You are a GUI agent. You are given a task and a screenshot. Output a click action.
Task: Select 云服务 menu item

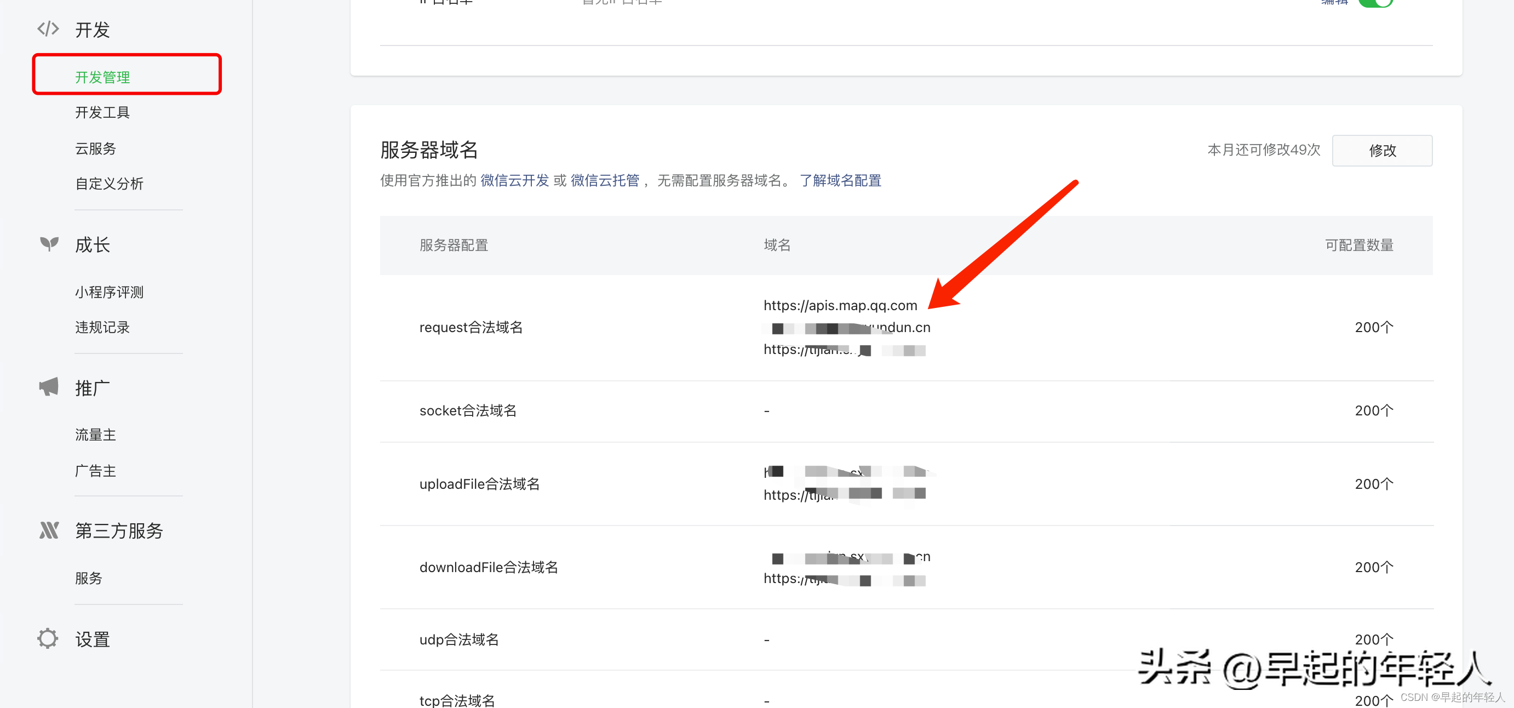95,149
